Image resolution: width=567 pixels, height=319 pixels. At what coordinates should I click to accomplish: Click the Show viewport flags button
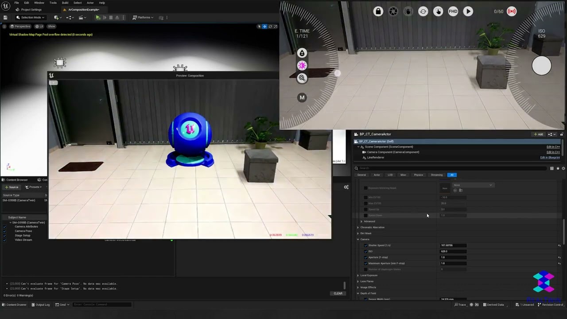click(x=51, y=26)
